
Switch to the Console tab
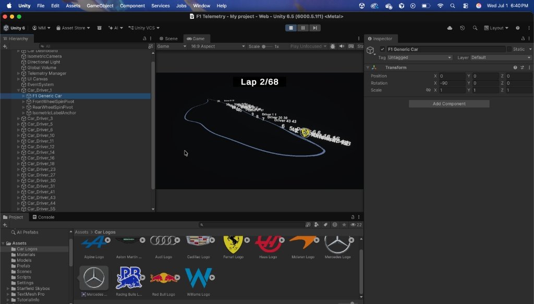(x=43, y=217)
